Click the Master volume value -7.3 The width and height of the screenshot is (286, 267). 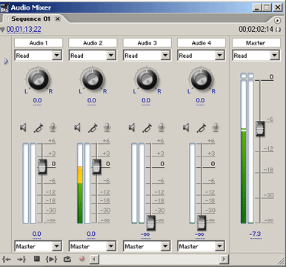255,234
